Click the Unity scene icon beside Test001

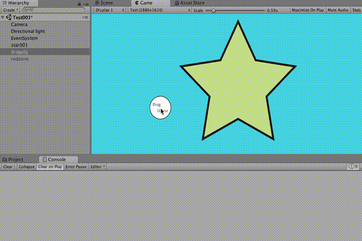[9, 17]
